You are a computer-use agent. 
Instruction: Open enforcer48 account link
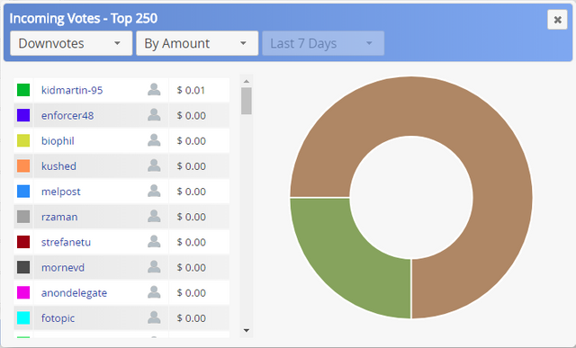tap(67, 115)
